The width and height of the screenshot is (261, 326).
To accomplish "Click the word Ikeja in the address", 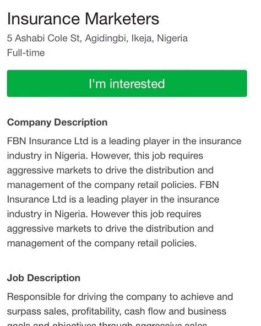I will point(143,39).
